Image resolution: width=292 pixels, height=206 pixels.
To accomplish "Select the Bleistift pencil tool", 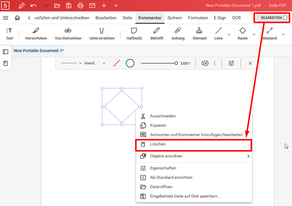I will pyautogui.click(x=157, y=34).
